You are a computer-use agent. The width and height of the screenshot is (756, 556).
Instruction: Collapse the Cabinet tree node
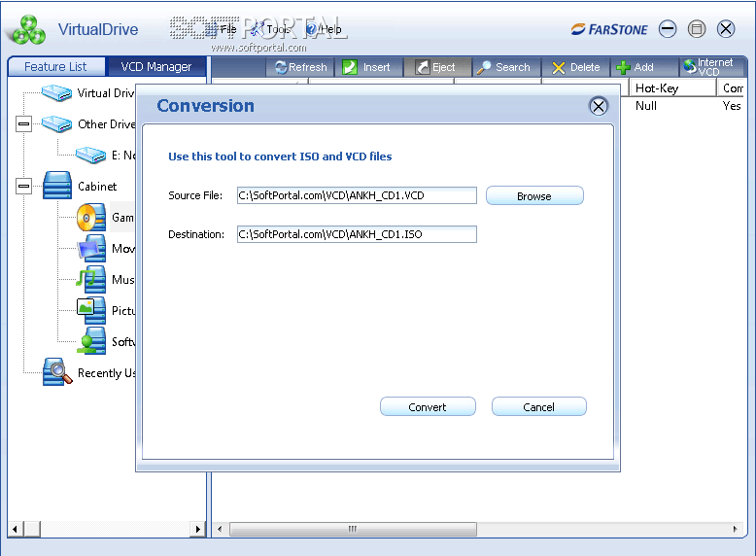click(23, 186)
